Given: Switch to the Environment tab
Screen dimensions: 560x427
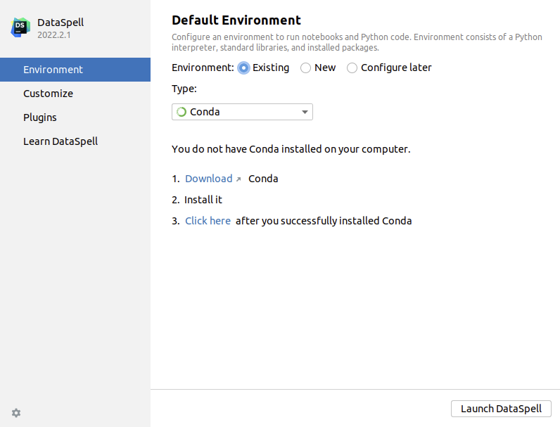Looking at the screenshot, I should click(x=53, y=70).
